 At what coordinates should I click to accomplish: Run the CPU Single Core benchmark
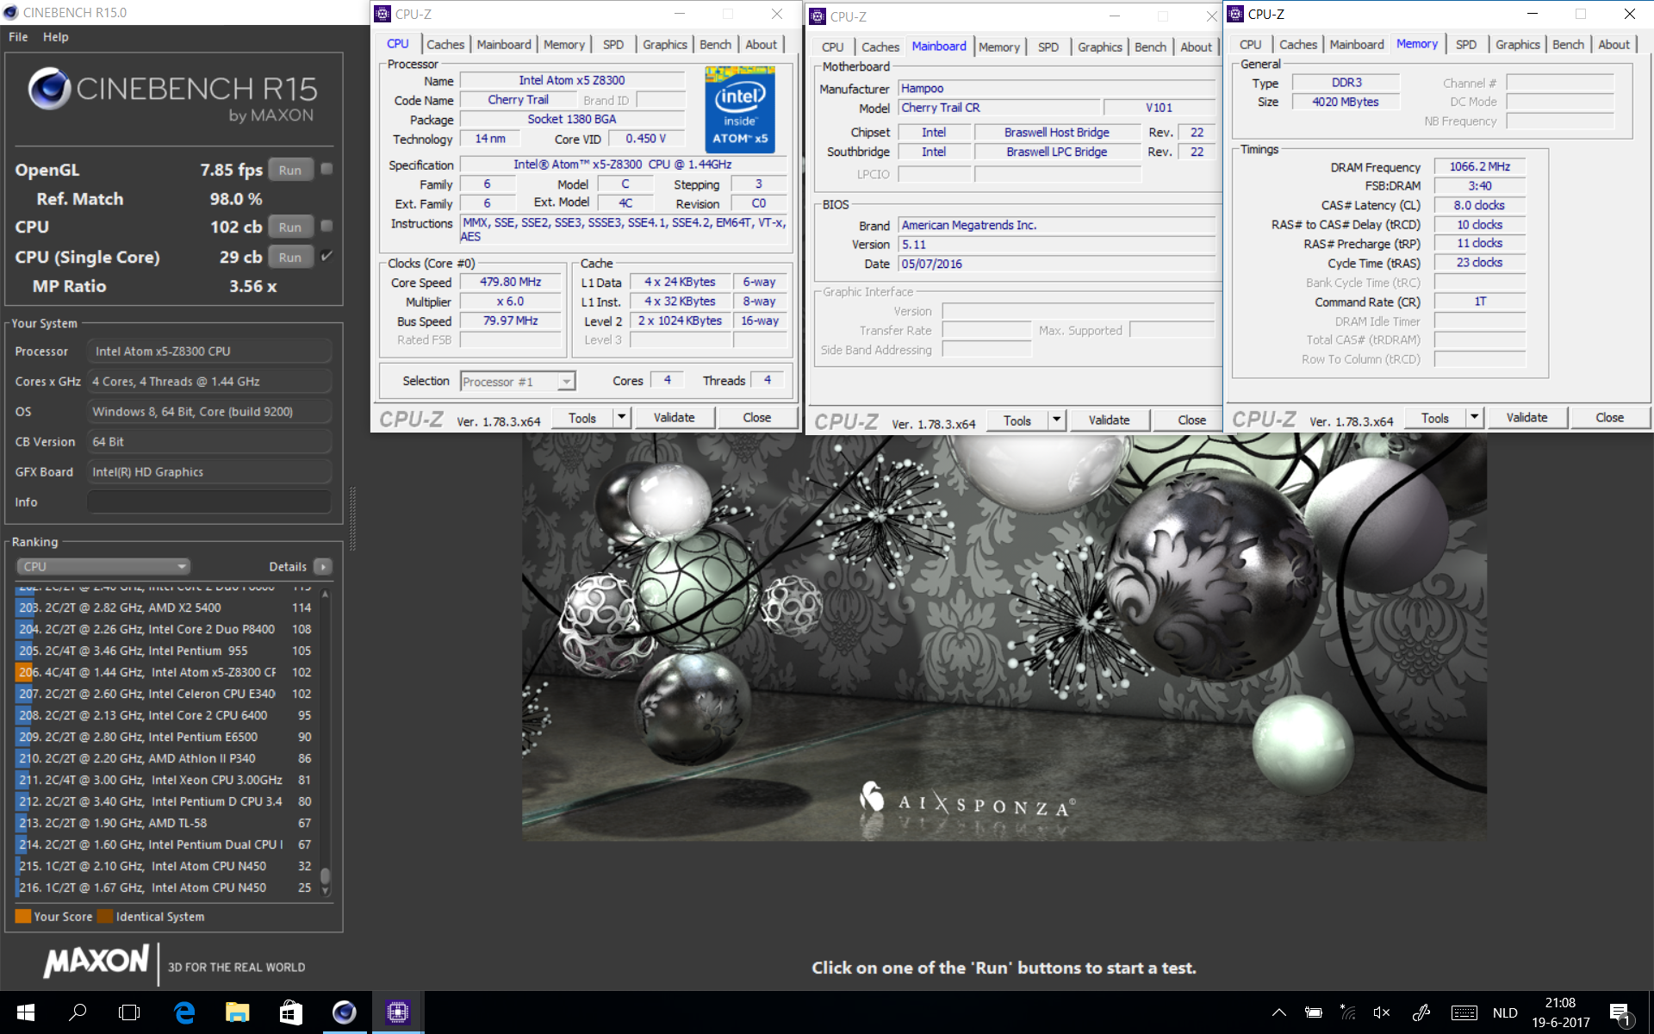290,257
